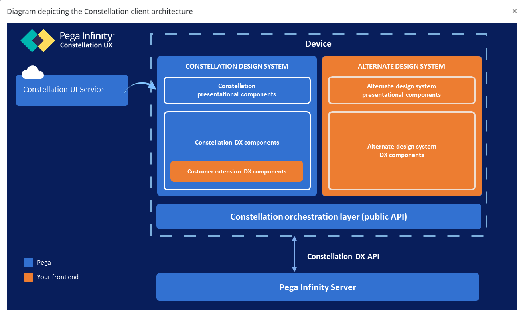Select Alternate design system DX components box

[402, 151]
